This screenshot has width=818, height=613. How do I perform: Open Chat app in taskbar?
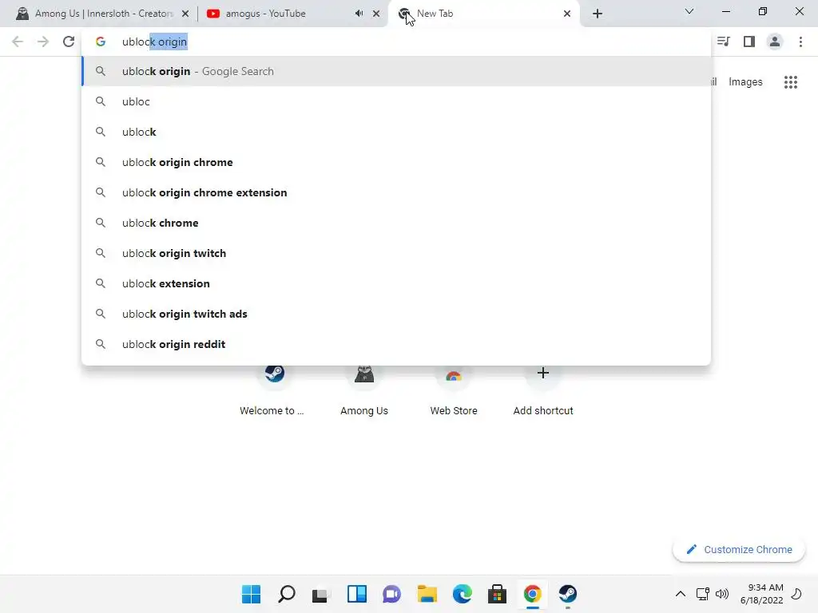[391, 594]
